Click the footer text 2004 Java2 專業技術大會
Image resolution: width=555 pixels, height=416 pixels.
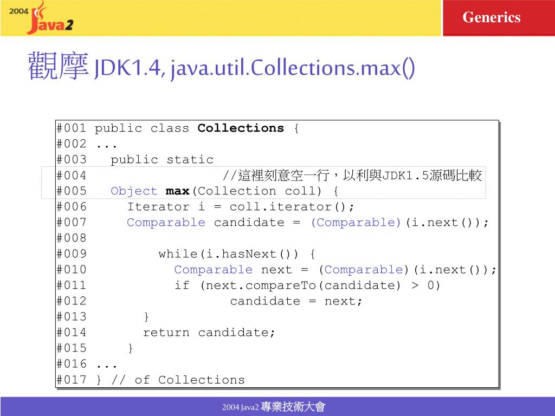point(274,407)
